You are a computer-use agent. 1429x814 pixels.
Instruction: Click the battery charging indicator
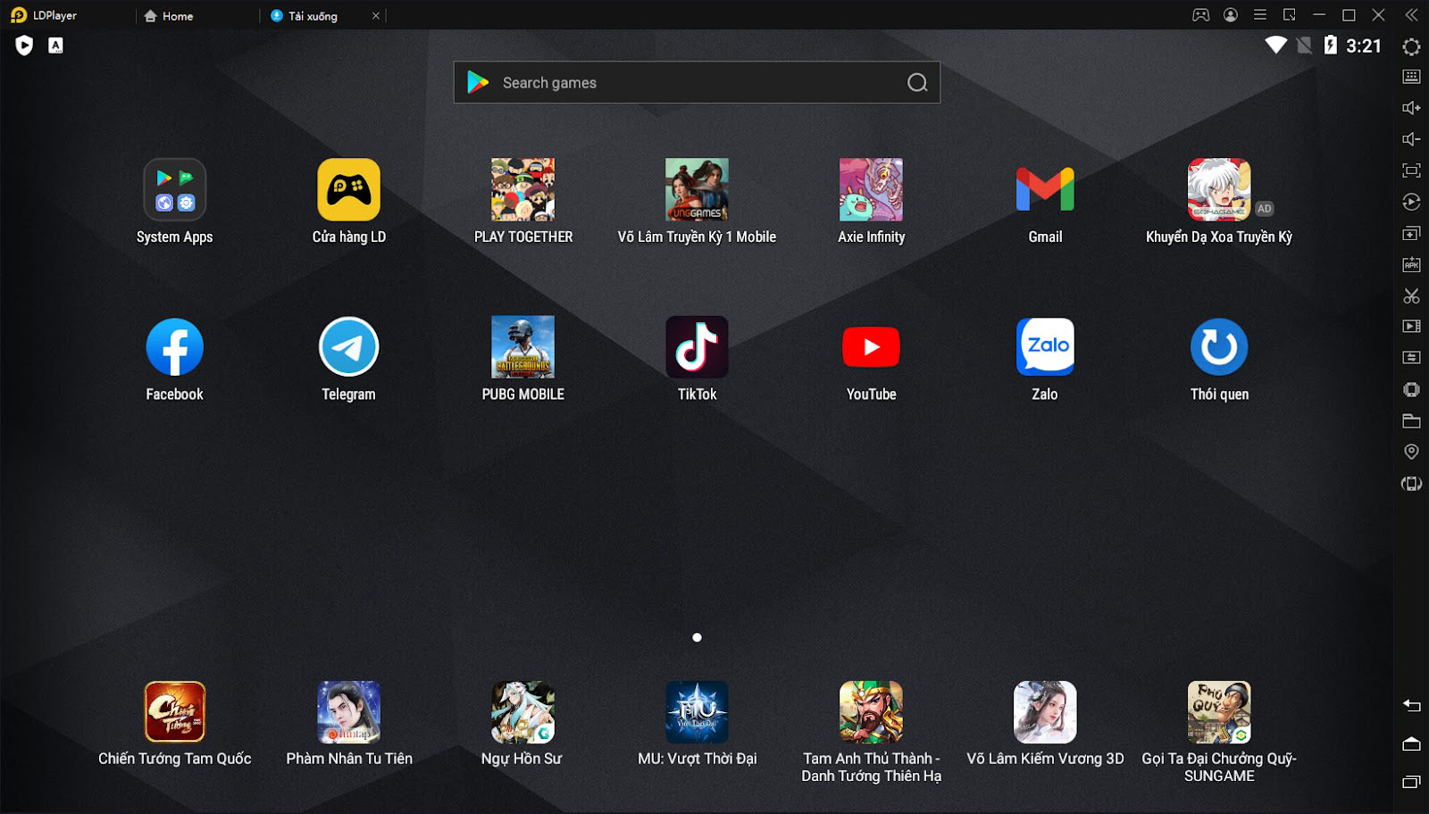click(x=1331, y=45)
